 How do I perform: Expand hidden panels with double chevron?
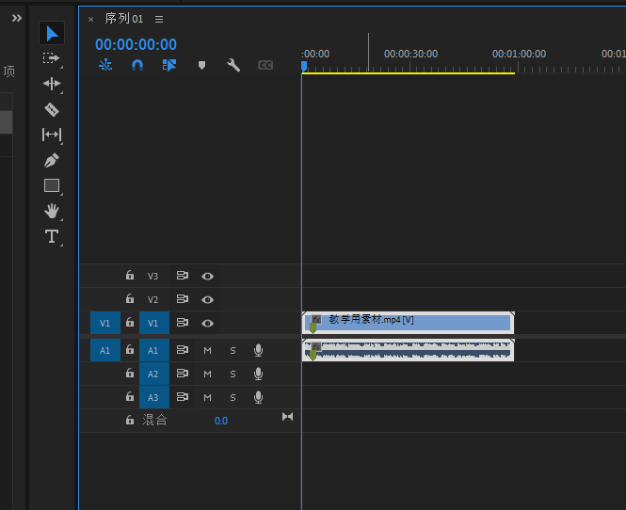pos(16,18)
